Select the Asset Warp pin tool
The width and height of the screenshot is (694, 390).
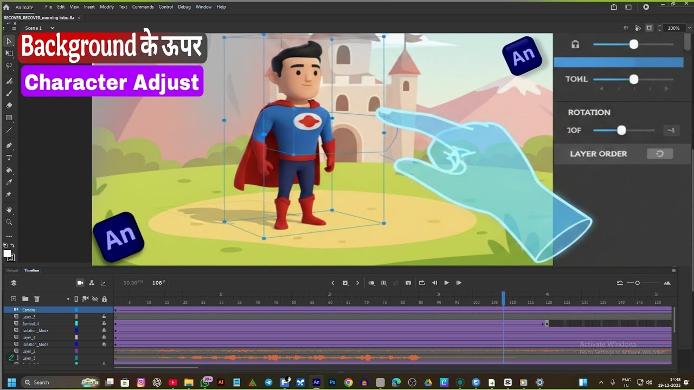point(9,194)
